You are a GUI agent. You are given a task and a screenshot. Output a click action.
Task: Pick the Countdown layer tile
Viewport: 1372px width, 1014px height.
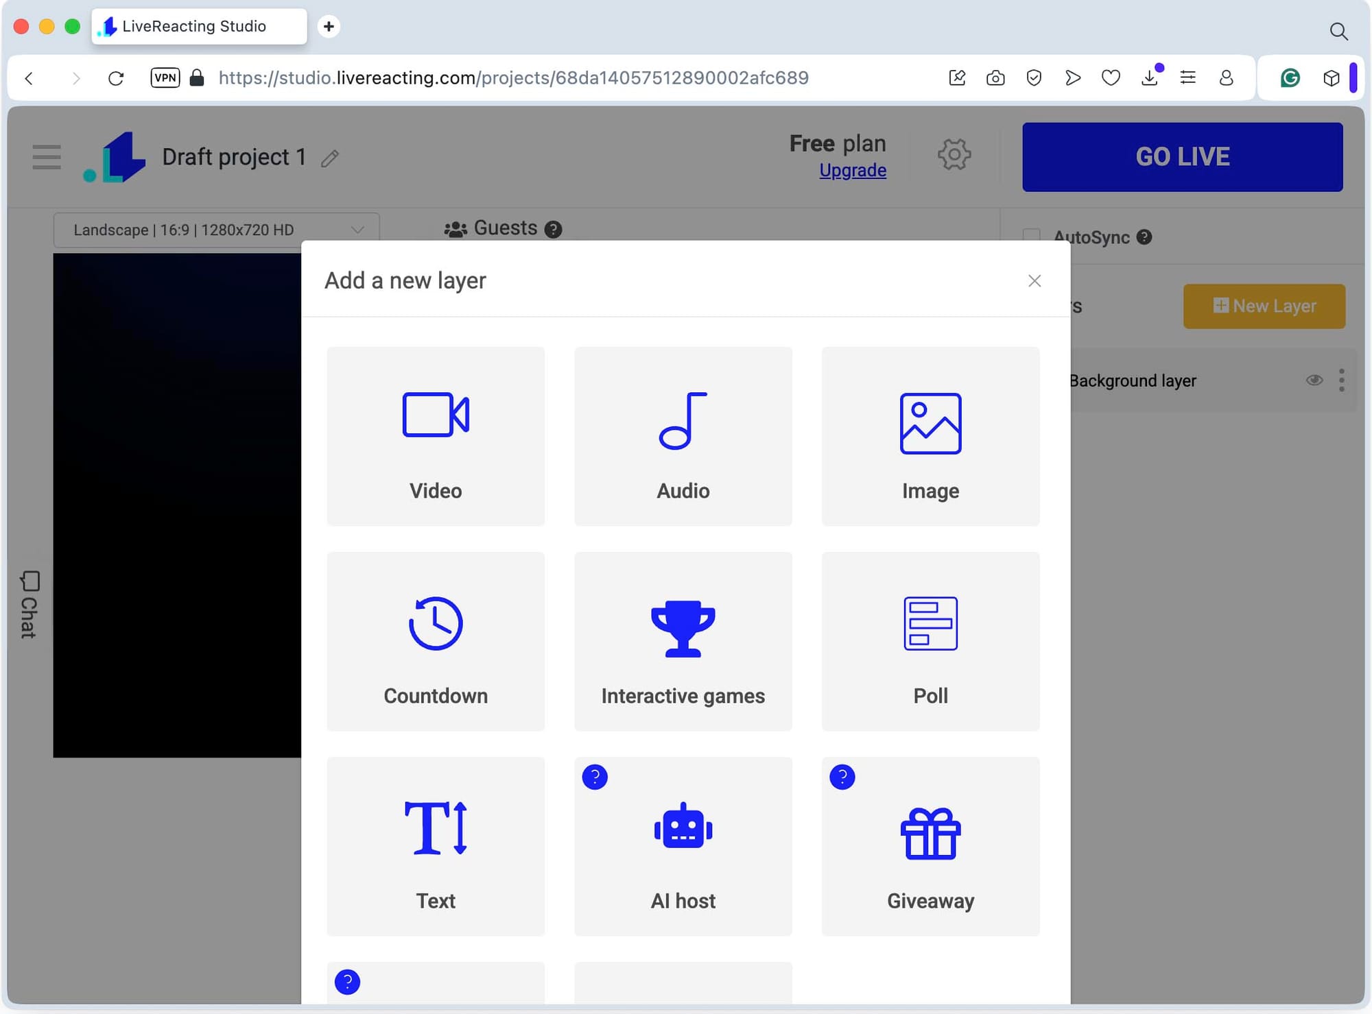(x=436, y=641)
